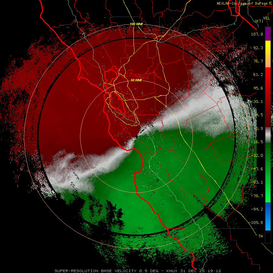273x273 pixels.
Task: Click the blue segment of the velocity color bar
Action: (x=268, y=216)
